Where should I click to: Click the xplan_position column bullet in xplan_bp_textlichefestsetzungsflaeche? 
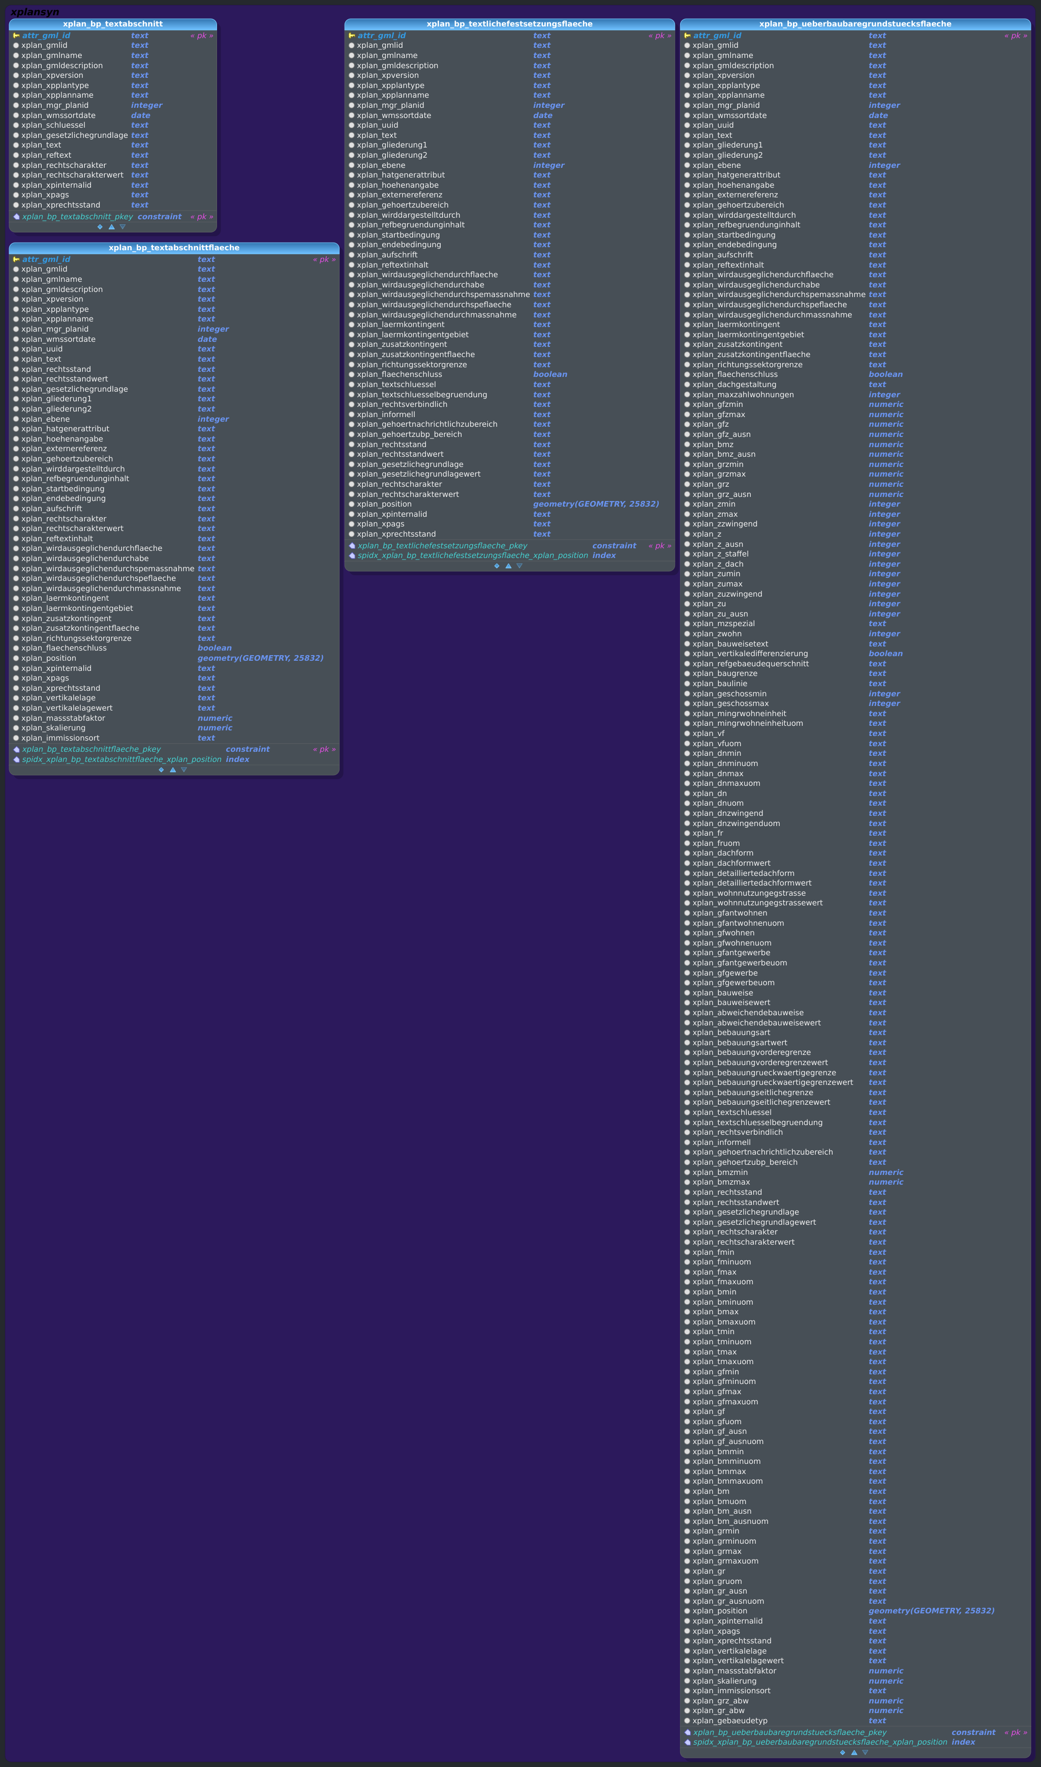(x=351, y=504)
